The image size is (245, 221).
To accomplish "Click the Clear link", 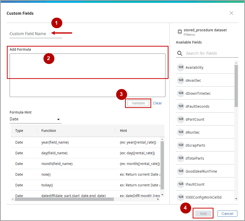I will click(157, 103).
